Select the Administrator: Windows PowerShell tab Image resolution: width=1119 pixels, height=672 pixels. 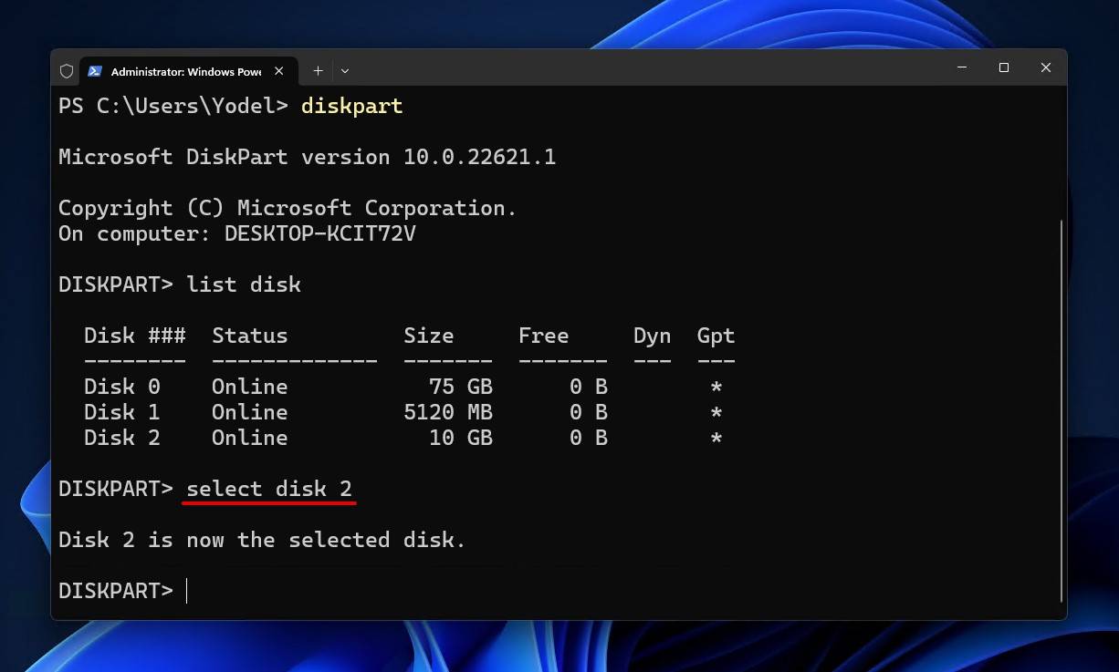pos(186,71)
